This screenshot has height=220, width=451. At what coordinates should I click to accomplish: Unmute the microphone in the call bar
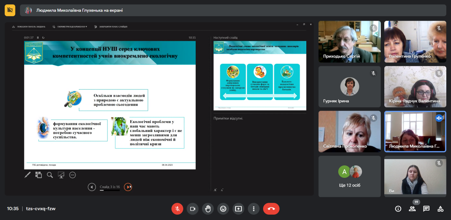(177, 209)
